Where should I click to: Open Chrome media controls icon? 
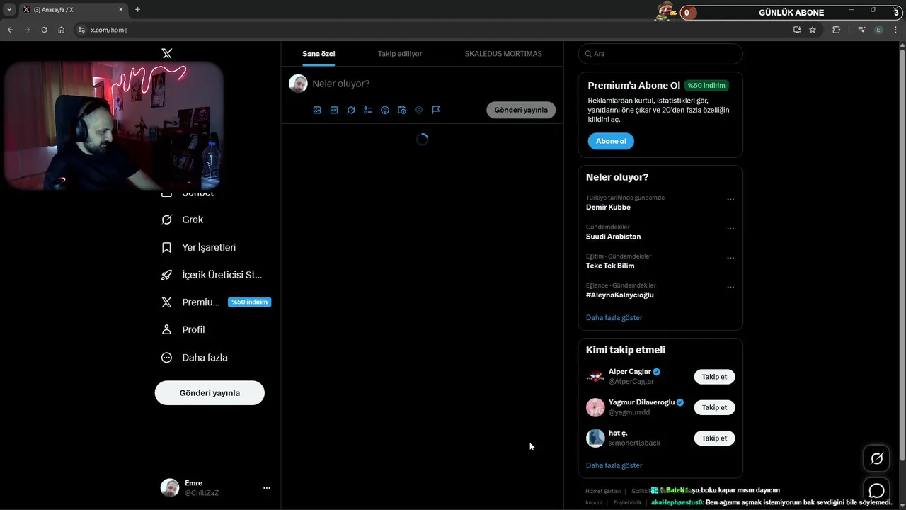click(x=861, y=30)
